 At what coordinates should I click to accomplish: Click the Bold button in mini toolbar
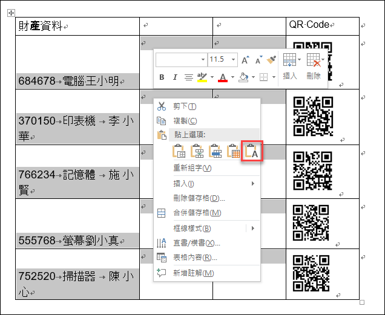coord(162,77)
